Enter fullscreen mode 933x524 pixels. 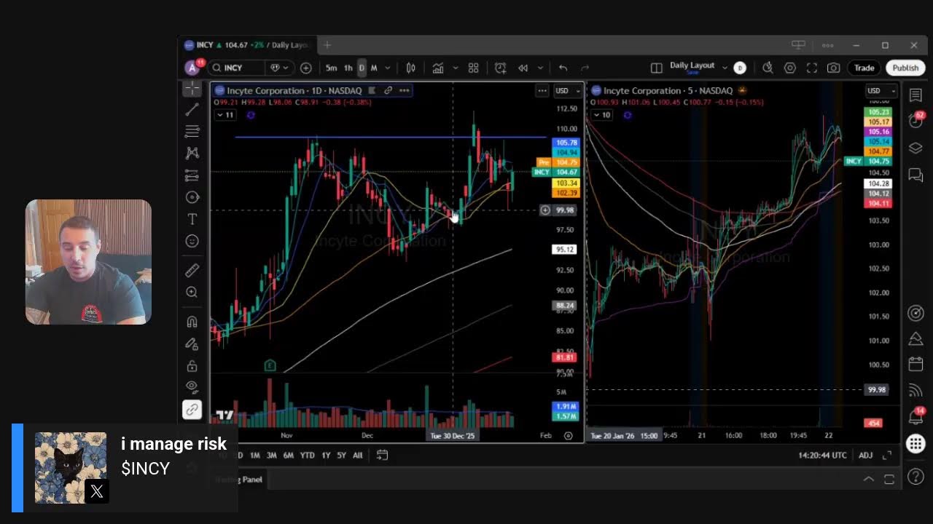[x=811, y=68]
